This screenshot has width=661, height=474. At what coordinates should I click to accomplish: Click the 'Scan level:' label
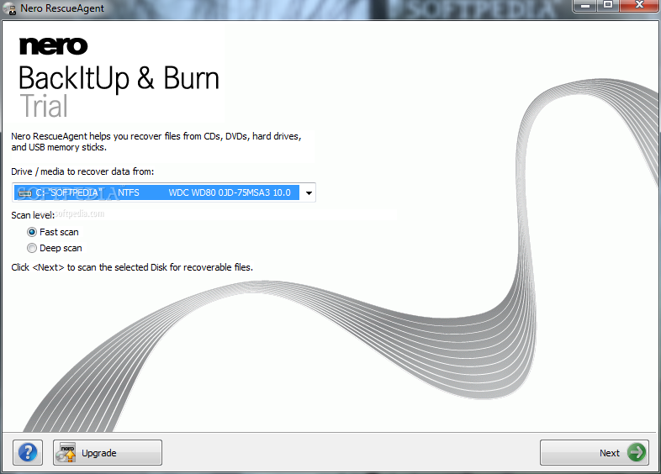33,215
